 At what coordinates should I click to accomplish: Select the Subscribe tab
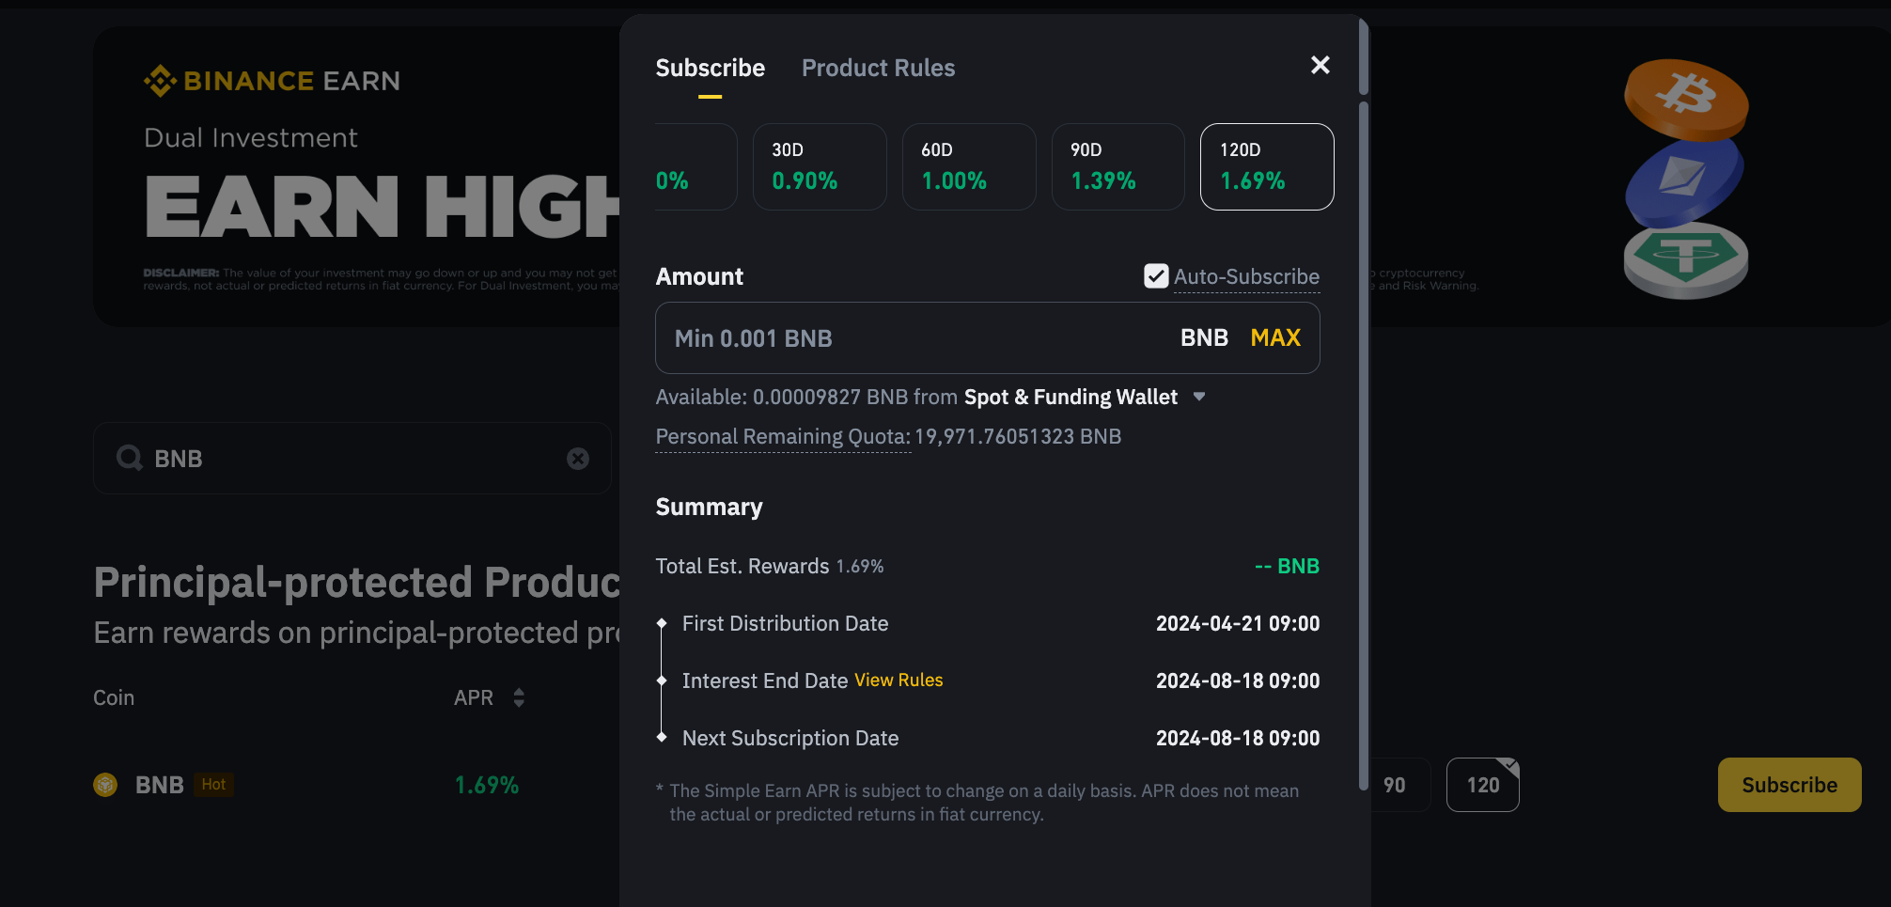pos(710,68)
